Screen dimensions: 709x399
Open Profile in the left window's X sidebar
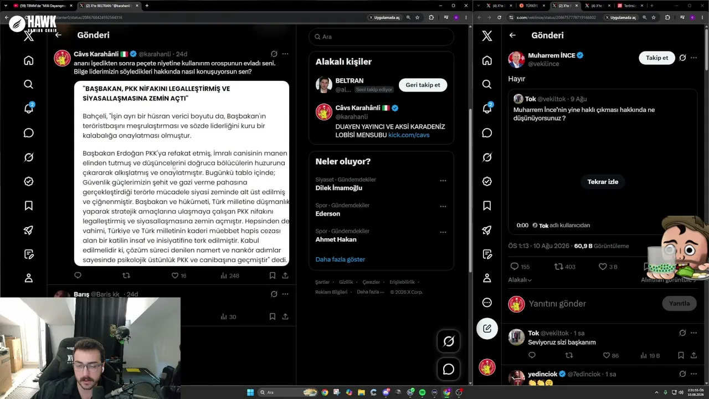[x=29, y=278]
